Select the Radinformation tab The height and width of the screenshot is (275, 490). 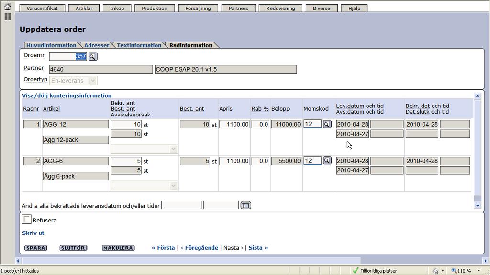click(x=190, y=45)
